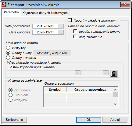Image resolution: width=132 pixels, height=126 pixels.
Task: Click the Anuluj button
Action: pyautogui.click(x=115, y=120)
